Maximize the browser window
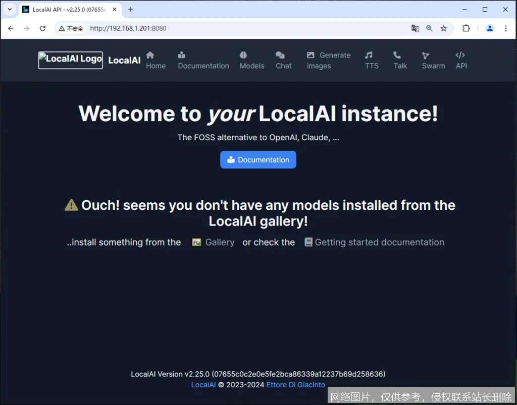Image resolution: width=517 pixels, height=405 pixels. tap(485, 9)
